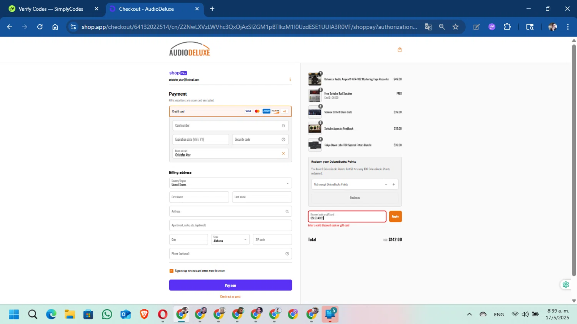Click the Phone (optional) field

[230, 254]
